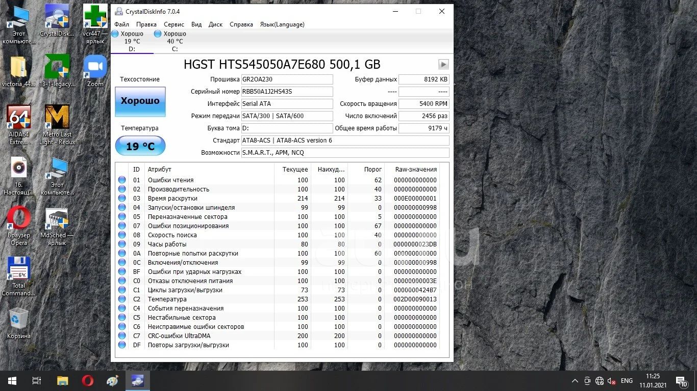The width and height of the screenshot is (697, 391).
Task: Open the MdSched shortcut icon
Action: [x=57, y=226]
